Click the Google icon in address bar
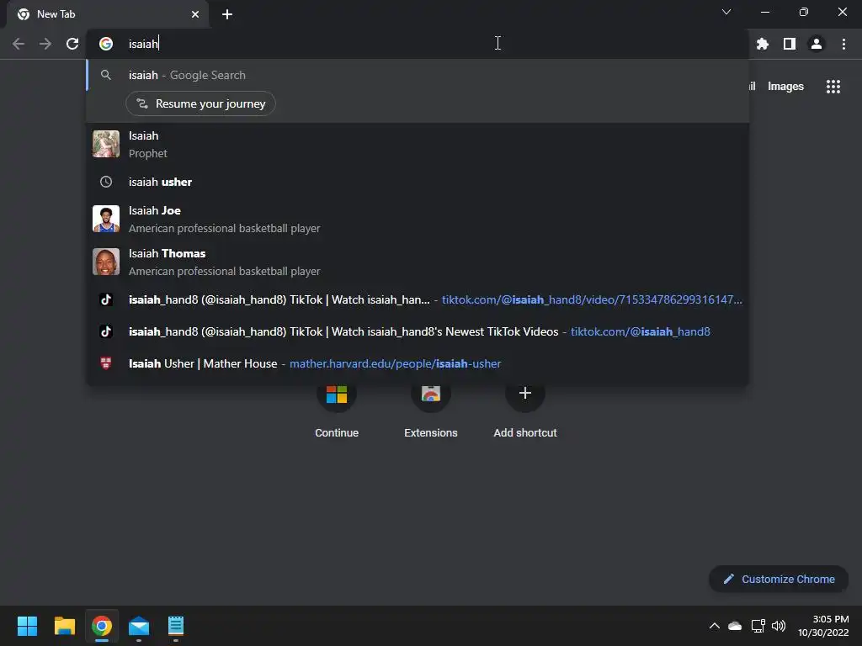Image resolution: width=862 pixels, height=646 pixels. (106, 44)
